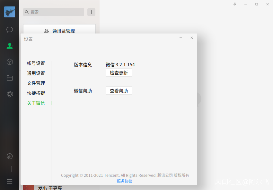Open the Chats speech bubble icon
Screen dimensions: 273x190
point(10,30)
